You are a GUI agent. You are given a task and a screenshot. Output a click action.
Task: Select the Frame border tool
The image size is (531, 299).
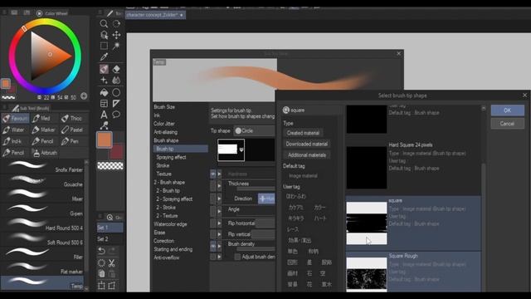point(104,103)
